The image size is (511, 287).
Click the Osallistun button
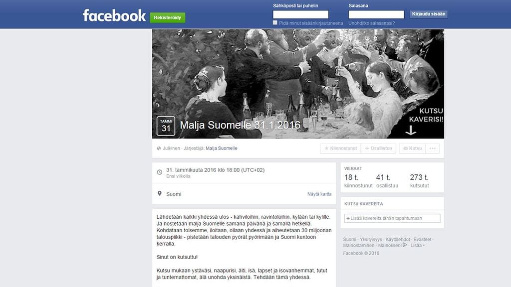378,148
